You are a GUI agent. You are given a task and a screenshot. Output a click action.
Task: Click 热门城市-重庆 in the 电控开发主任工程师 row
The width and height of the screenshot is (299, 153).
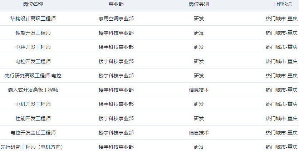coord(281,133)
